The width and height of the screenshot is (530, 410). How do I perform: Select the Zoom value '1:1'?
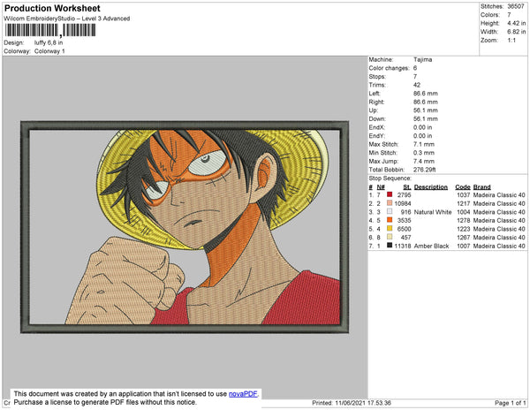[511, 41]
